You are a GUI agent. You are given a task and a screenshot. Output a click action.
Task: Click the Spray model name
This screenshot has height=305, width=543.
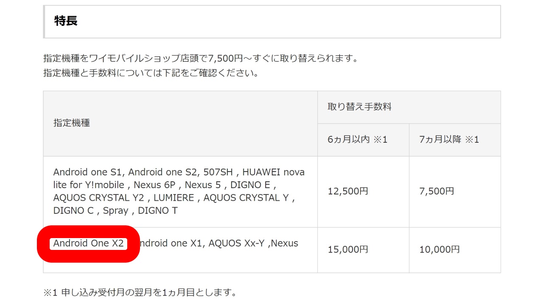tap(115, 211)
